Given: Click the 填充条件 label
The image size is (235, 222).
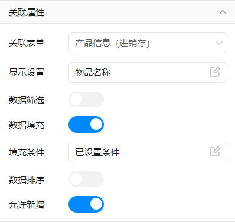Looking at the screenshot, I should click(27, 152).
